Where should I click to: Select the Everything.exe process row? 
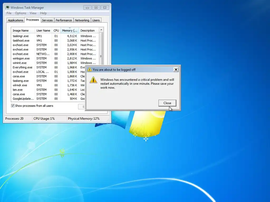[48, 67]
